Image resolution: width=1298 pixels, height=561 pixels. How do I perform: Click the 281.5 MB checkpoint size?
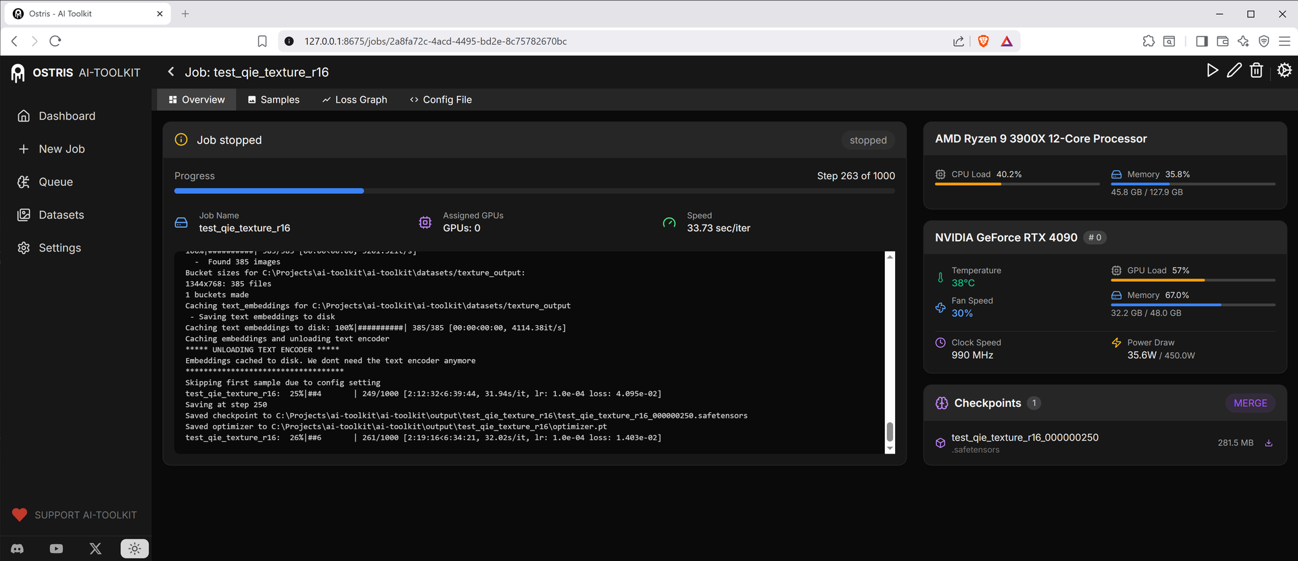(x=1235, y=443)
